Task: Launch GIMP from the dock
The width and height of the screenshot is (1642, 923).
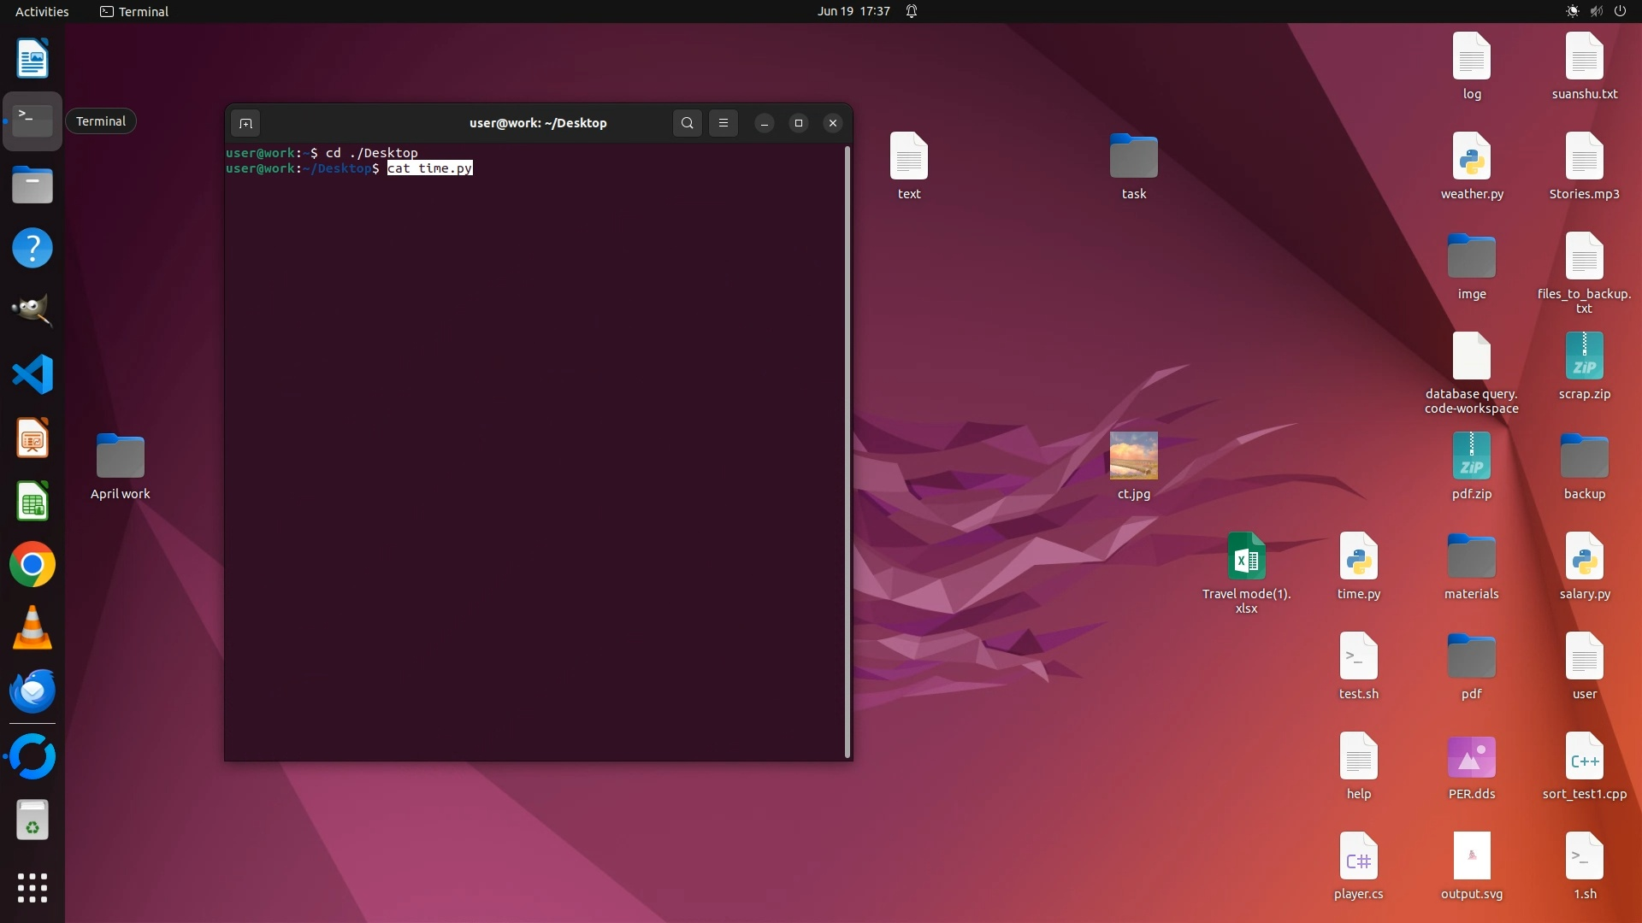Action: tap(32, 311)
